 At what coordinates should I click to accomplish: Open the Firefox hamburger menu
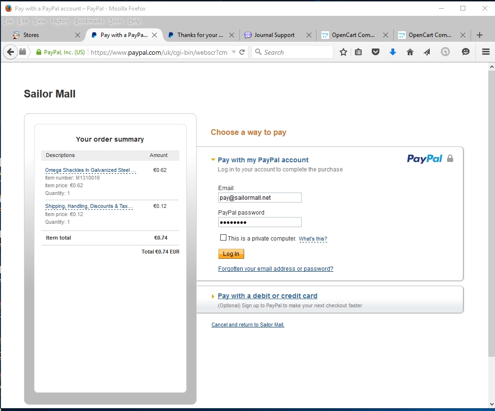(x=486, y=52)
